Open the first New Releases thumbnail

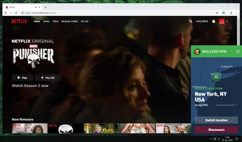click(30, 128)
